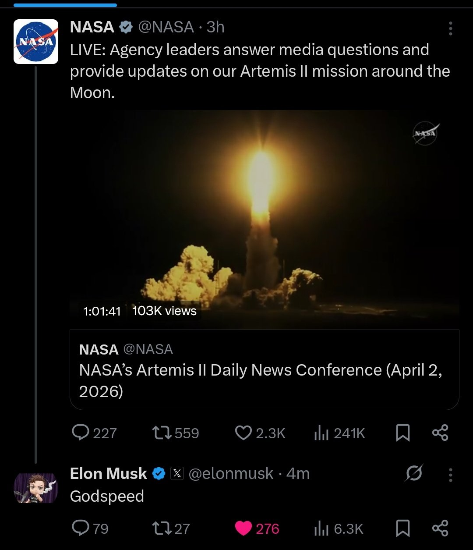Bookmark NASA's Artemis II post

[x=402, y=433]
